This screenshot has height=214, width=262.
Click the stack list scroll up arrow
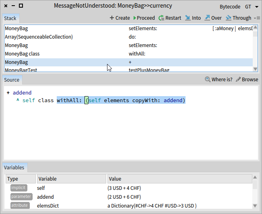[x=255, y=27]
